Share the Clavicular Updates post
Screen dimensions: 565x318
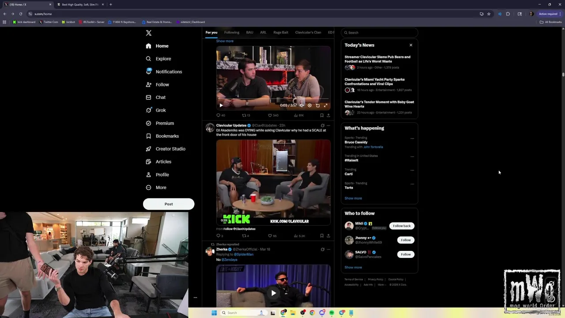pos(328,236)
